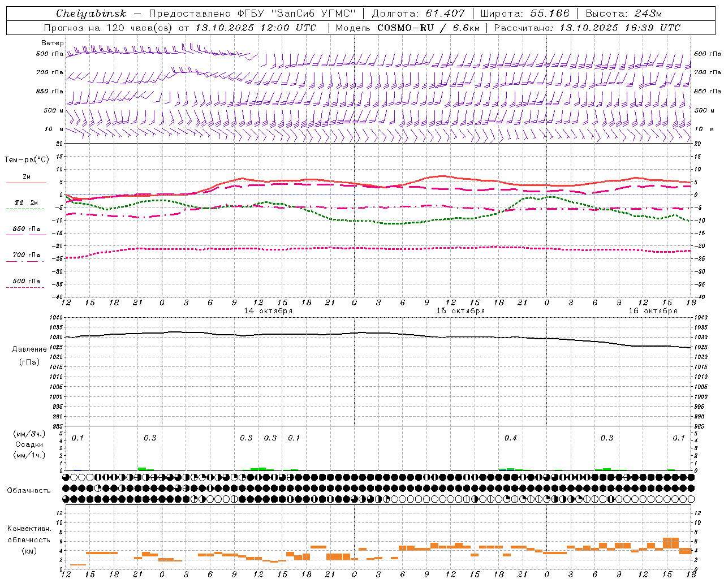Select the 'Предоставлено ФГБУ "ЗапСиб УГМС"' provider text

point(252,14)
